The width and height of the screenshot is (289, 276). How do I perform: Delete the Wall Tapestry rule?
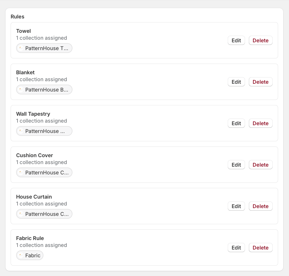pyautogui.click(x=261, y=123)
